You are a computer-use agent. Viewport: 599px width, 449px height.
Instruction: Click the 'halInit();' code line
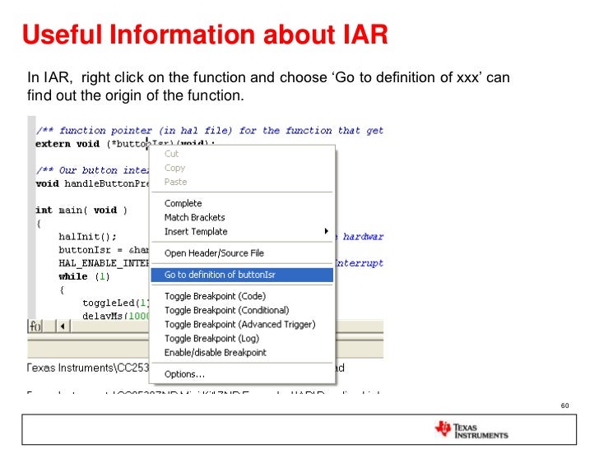point(87,237)
